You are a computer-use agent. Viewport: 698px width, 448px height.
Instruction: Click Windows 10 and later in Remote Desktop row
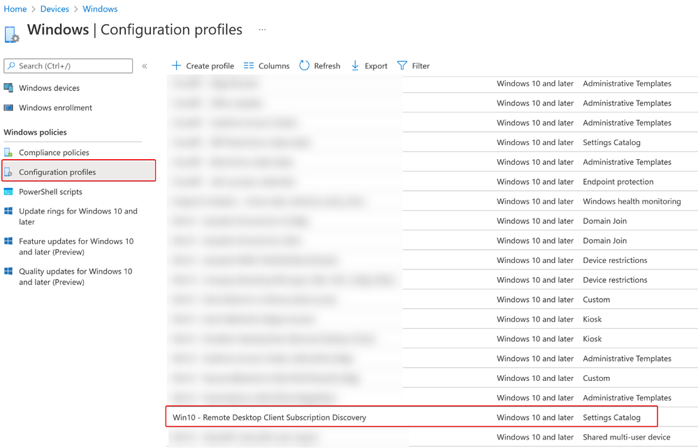(535, 417)
